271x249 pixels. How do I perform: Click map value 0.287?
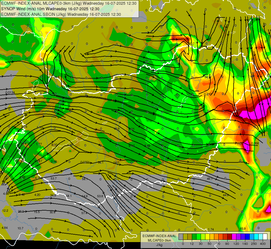pos(38,161)
